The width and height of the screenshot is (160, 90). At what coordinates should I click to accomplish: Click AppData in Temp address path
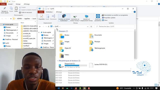click(27, 19)
